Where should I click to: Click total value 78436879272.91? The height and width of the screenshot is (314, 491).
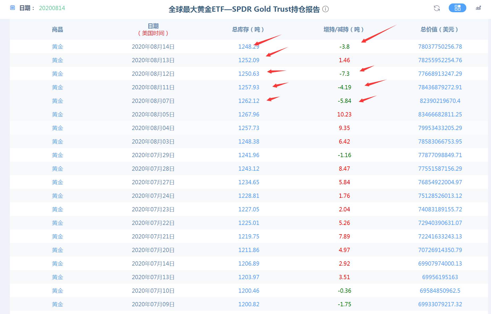click(x=440, y=87)
